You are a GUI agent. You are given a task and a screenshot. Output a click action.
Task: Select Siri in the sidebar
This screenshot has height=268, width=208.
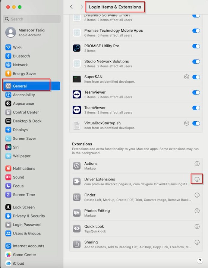coord(12,147)
